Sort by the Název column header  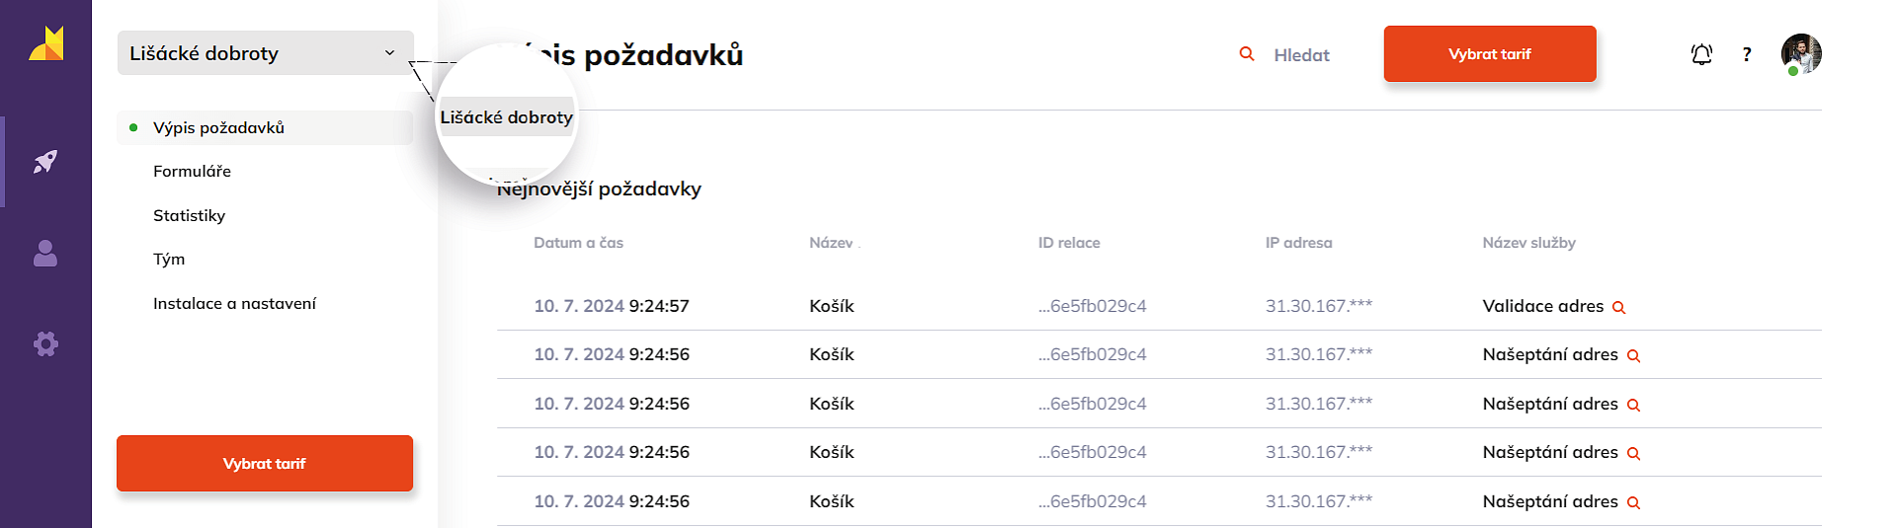coord(831,243)
